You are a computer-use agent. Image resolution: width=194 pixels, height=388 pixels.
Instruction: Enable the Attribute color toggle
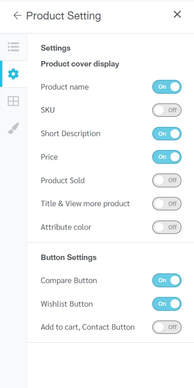click(167, 227)
